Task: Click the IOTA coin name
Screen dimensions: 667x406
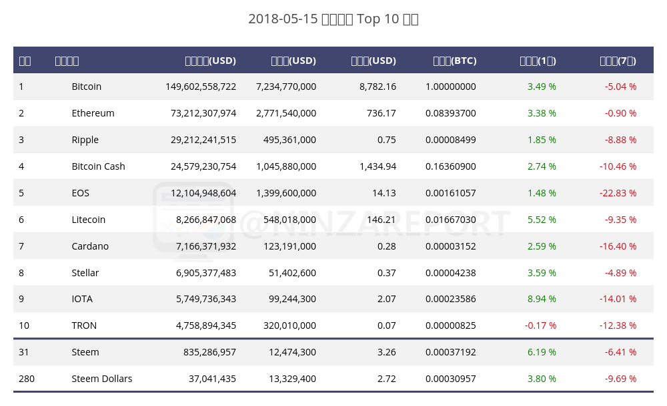Action: (82, 299)
